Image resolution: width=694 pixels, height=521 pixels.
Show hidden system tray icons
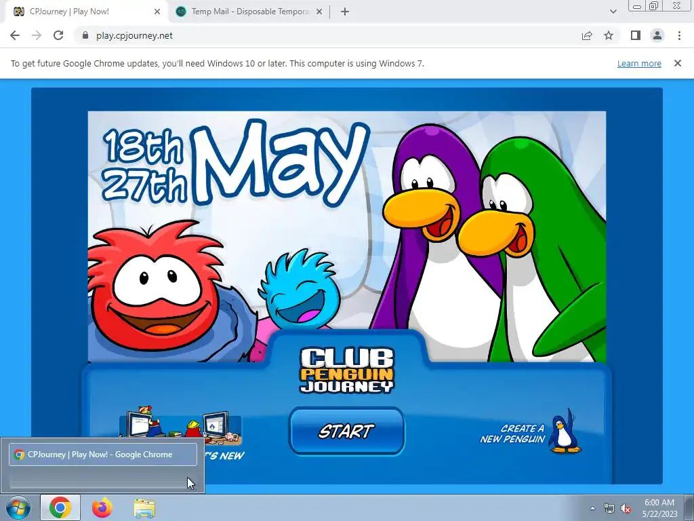click(592, 508)
